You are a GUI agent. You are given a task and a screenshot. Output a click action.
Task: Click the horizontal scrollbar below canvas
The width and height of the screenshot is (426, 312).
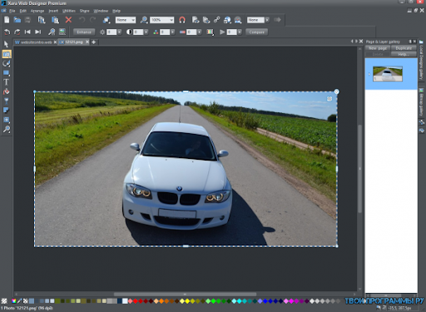click(185, 294)
